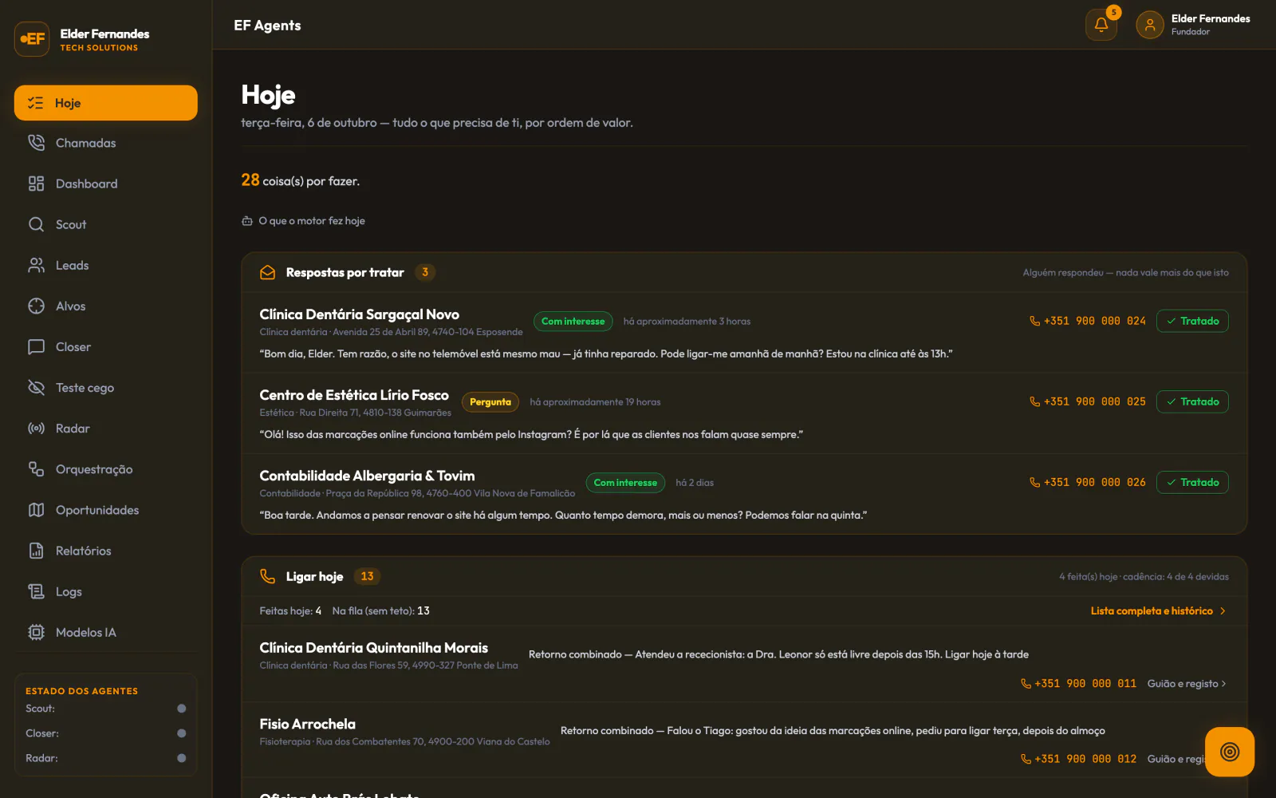Click the Com interesse tag on Albergaria & Tovim
Image resolution: width=1276 pixels, height=798 pixels.
click(625, 482)
